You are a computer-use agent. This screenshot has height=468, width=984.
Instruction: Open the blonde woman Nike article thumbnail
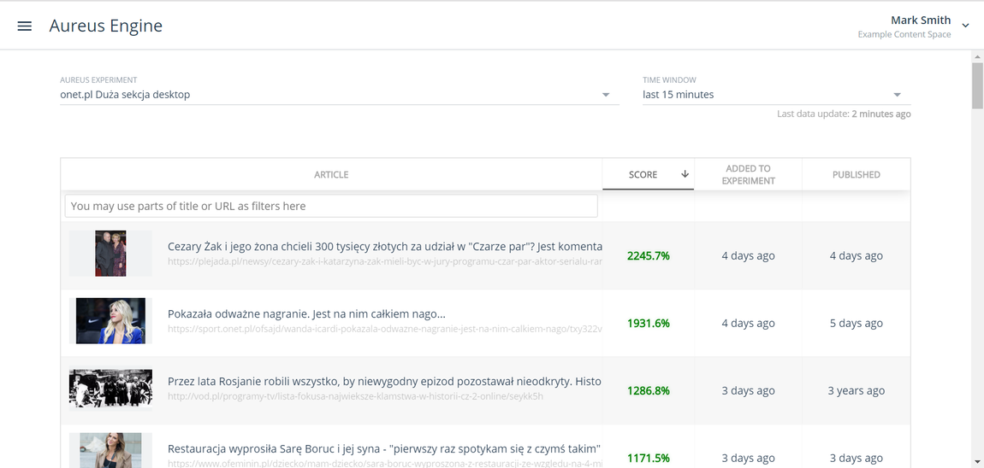(110, 321)
